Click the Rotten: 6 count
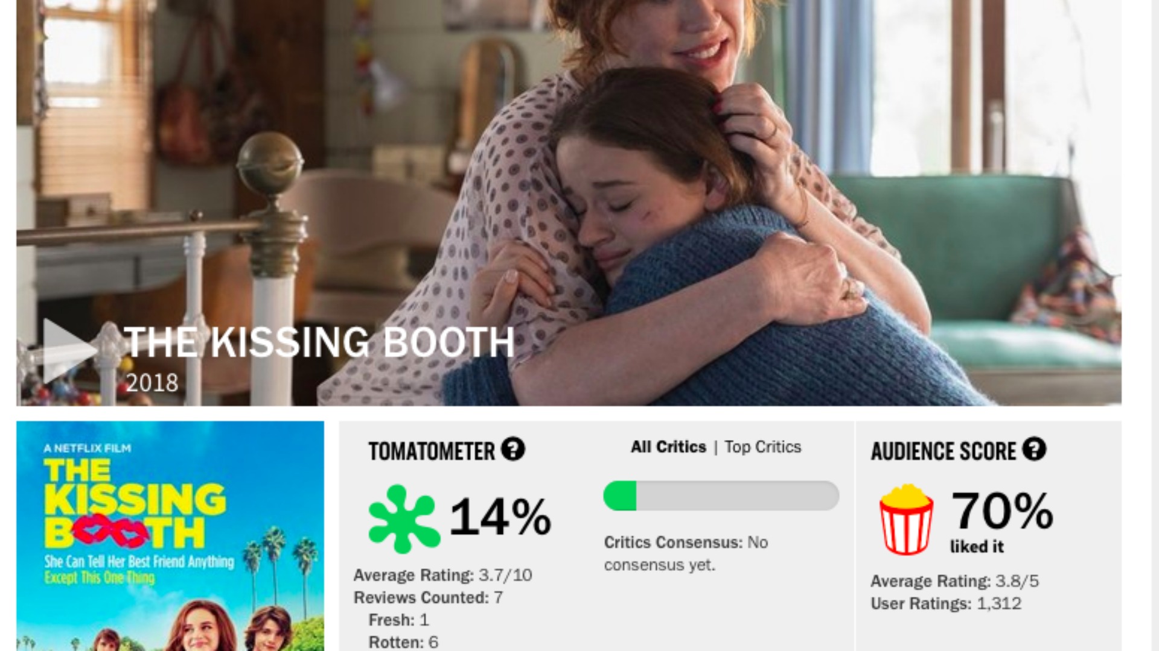This screenshot has height=651, width=1159. tap(403, 642)
